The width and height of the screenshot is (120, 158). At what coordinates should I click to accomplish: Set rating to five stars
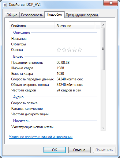pyautogui.click(x=80, y=50)
